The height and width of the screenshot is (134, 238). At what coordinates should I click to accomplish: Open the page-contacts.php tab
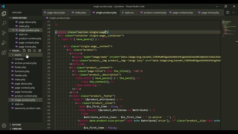pyautogui.click(x=183, y=13)
